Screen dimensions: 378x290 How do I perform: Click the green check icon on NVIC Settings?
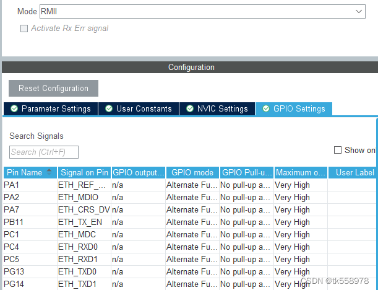pyautogui.click(x=189, y=109)
